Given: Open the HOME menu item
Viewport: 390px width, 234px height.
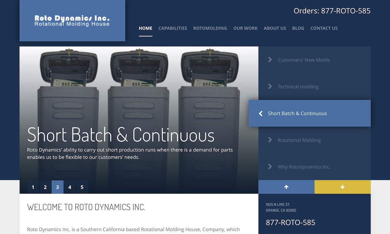Looking at the screenshot, I should tap(145, 28).
